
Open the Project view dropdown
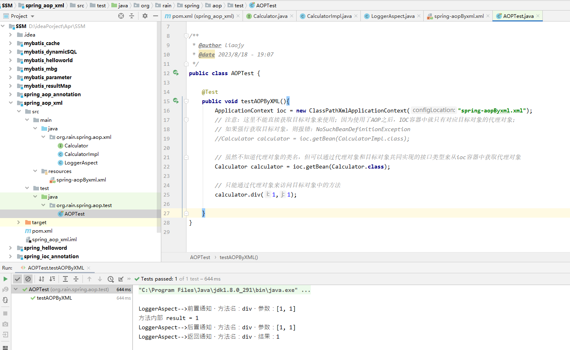click(x=33, y=16)
